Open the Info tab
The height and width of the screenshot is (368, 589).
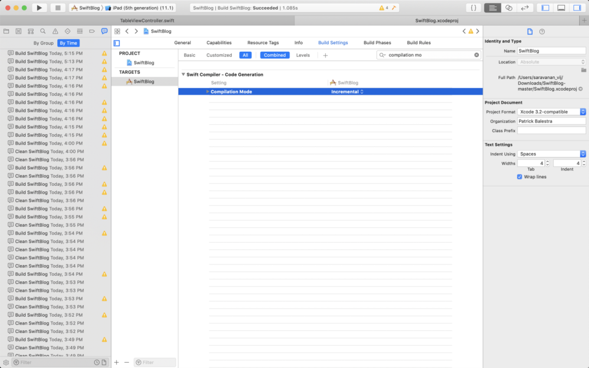click(299, 43)
